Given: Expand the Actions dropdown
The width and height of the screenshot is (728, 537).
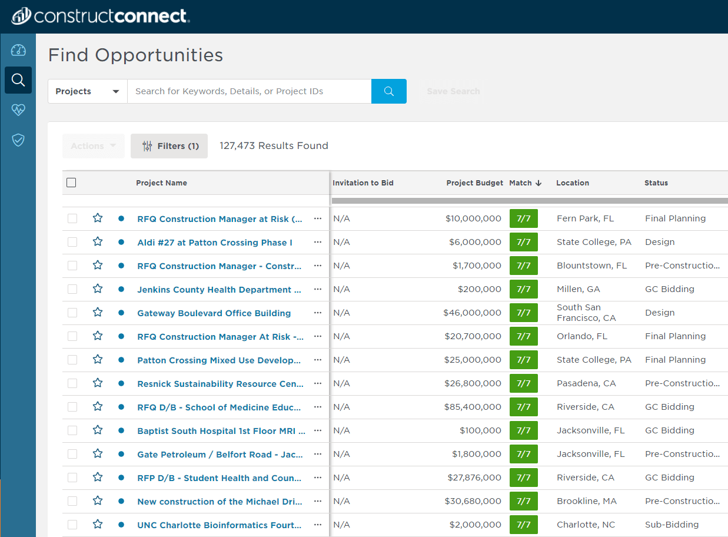Looking at the screenshot, I should point(93,145).
